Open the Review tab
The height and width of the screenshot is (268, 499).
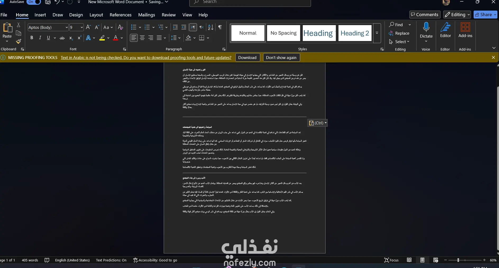click(x=169, y=15)
